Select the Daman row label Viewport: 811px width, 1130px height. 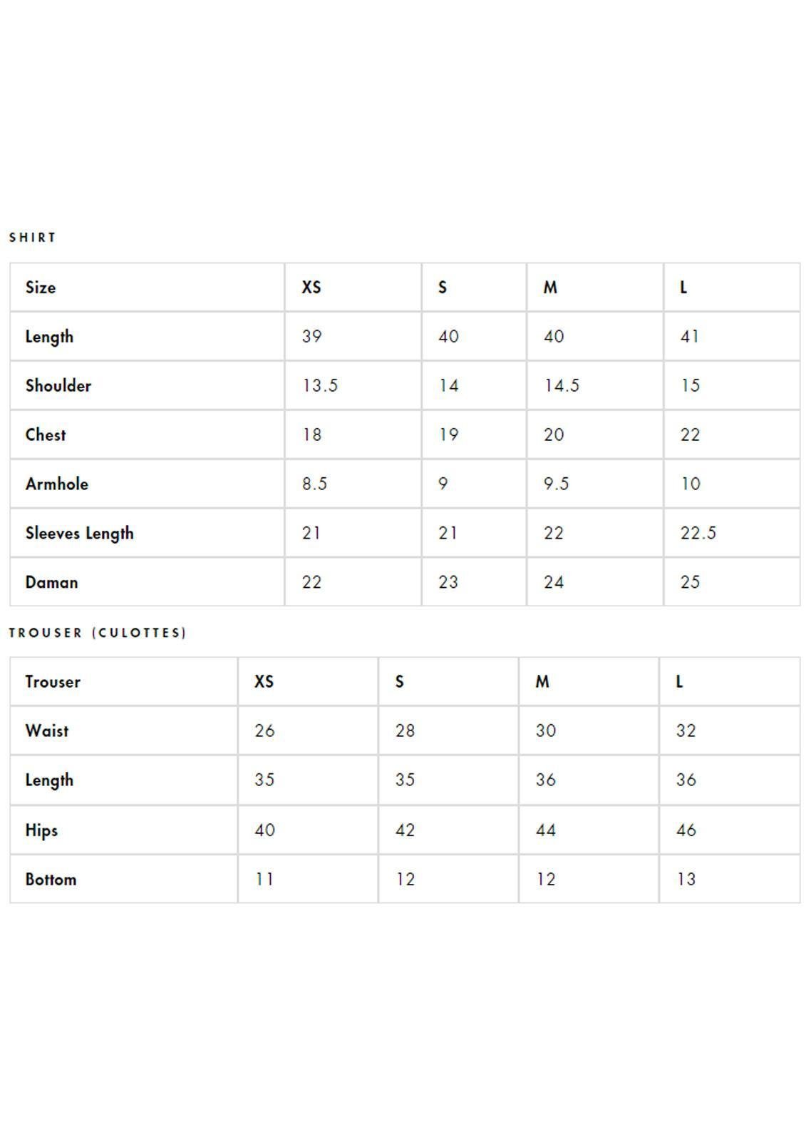pos(51,583)
